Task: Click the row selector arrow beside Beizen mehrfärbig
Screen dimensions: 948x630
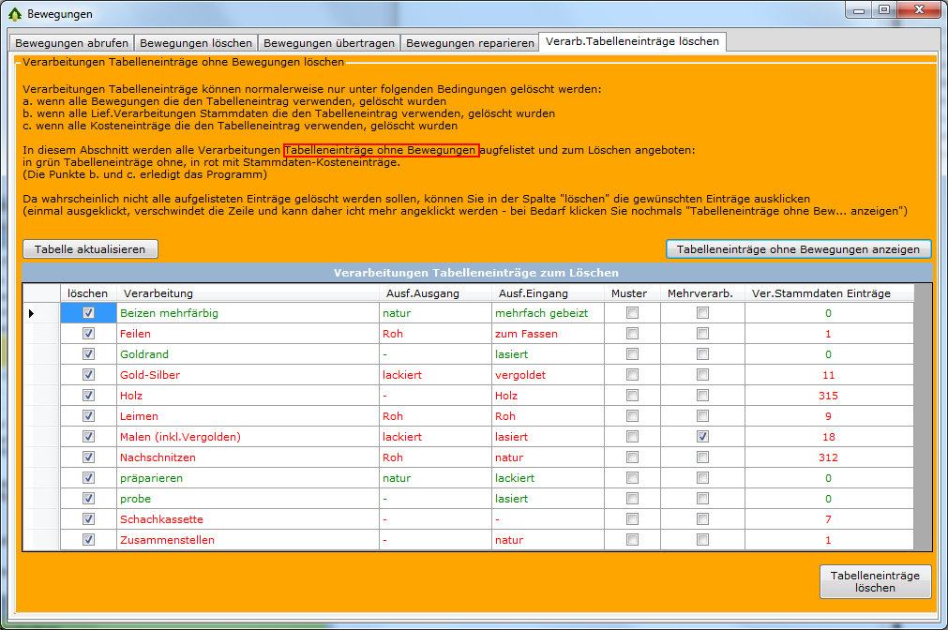Action: pos(31,313)
